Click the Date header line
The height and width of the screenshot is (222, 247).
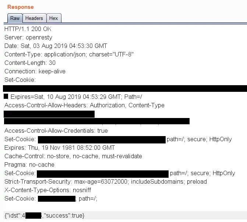56,46
